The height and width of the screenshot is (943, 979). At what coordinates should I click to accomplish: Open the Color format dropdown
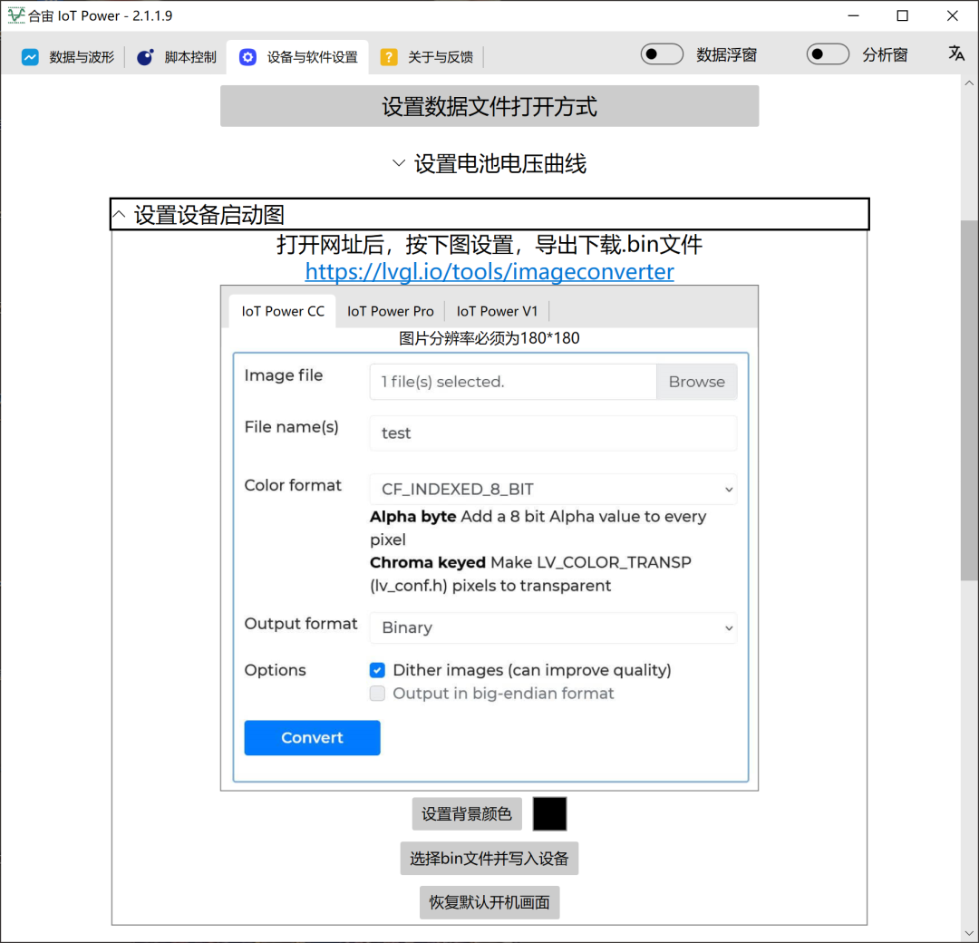click(x=553, y=489)
